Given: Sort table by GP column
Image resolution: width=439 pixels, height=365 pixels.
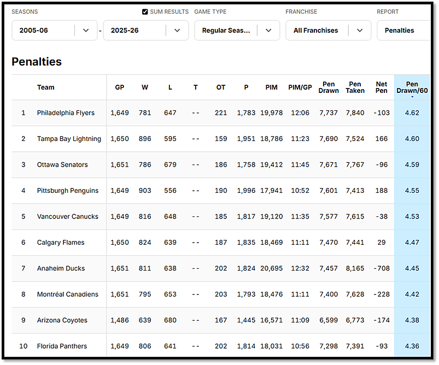Looking at the screenshot, I should click(120, 87).
